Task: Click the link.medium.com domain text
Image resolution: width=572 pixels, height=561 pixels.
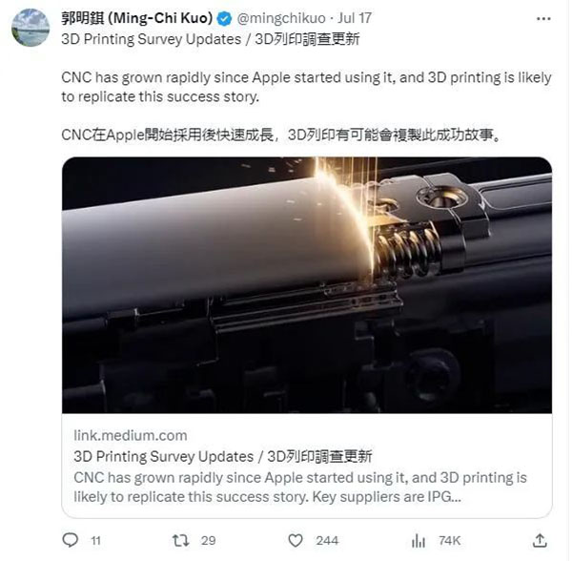Action: (131, 435)
